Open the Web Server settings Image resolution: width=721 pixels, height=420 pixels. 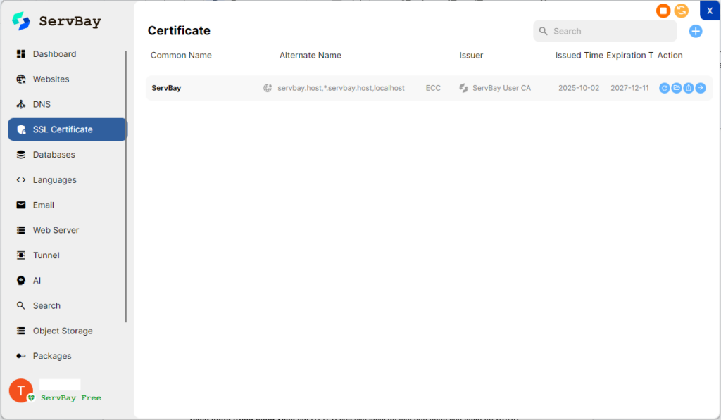point(56,230)
